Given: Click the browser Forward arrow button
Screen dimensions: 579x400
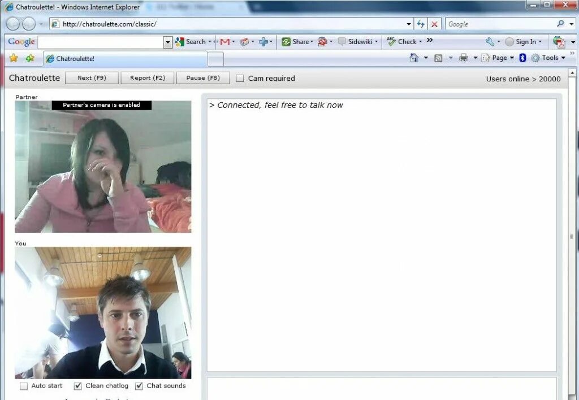Looking at the screenshot, I should tap(29, 24).
